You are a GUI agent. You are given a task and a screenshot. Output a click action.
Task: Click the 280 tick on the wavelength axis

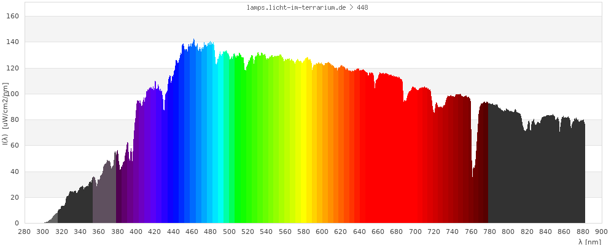25,232
